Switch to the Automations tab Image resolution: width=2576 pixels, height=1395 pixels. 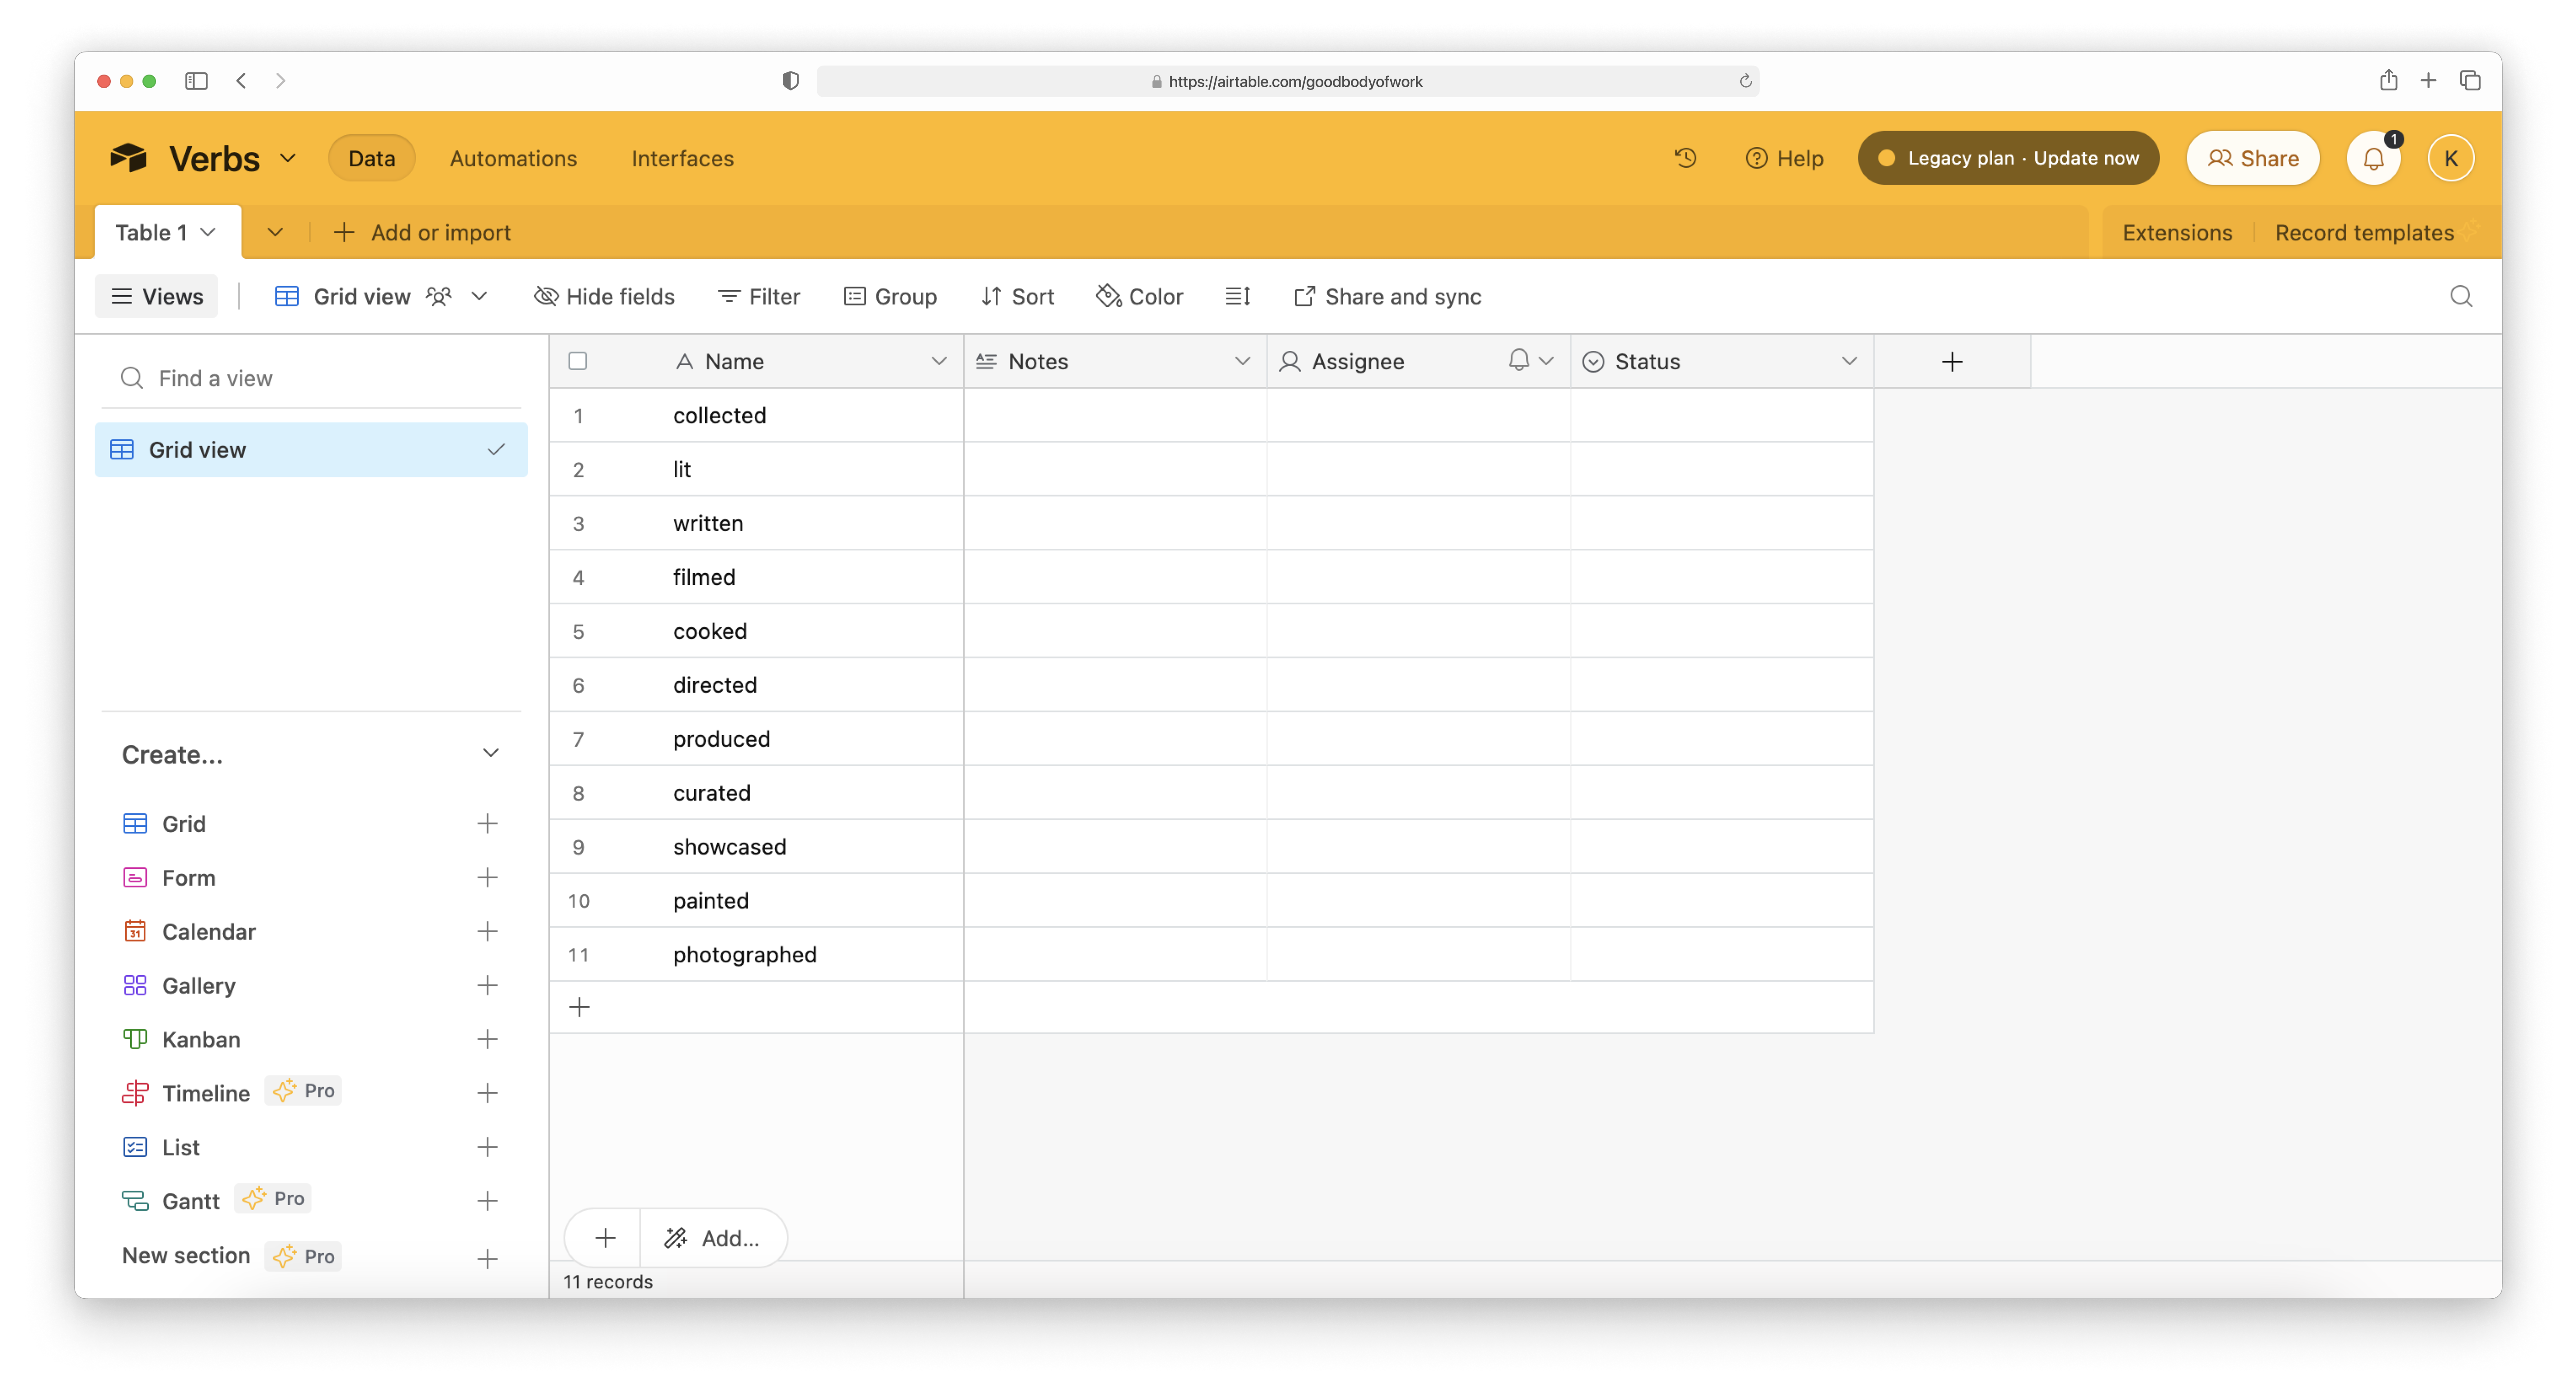(x=513, y=158)
